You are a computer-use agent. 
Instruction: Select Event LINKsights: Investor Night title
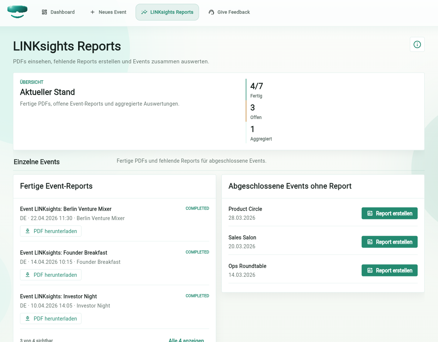point(58,296)
